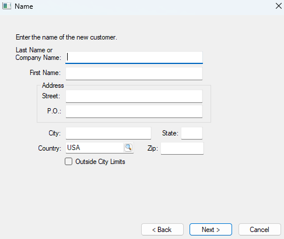Screen dimensions: 284x239
Task: Click the Zip code field
Action: coord(182,148)
